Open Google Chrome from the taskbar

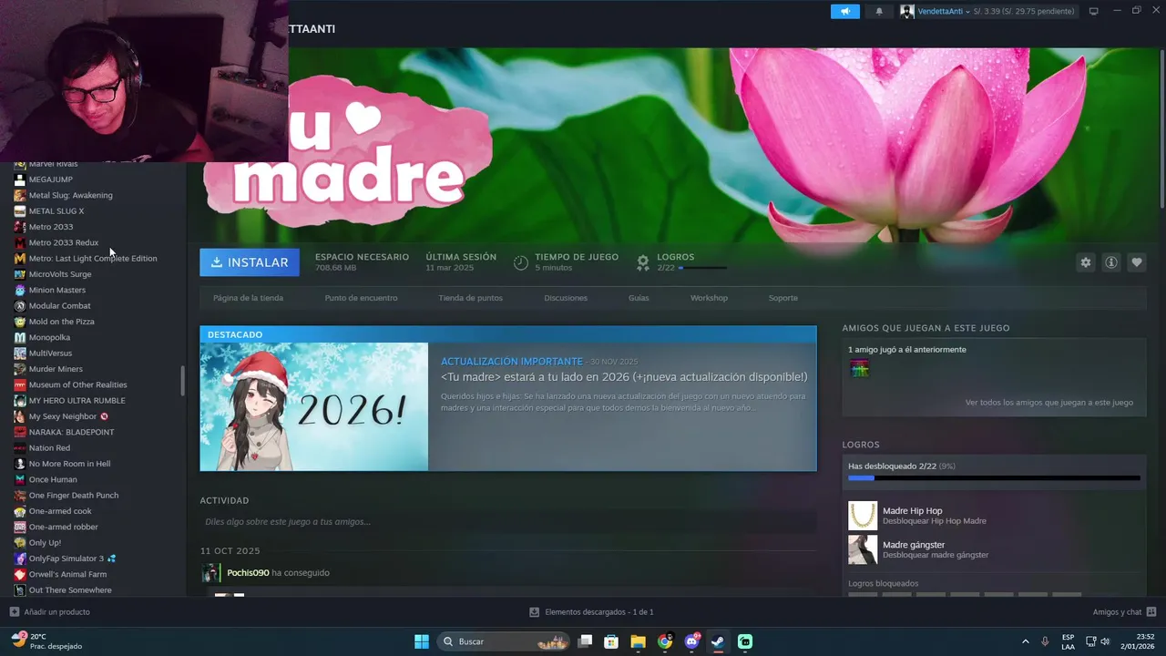(x=665, y=641)
